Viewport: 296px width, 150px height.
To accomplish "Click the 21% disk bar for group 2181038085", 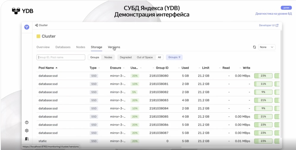I will pyautogui.click(x=263, y=117).
